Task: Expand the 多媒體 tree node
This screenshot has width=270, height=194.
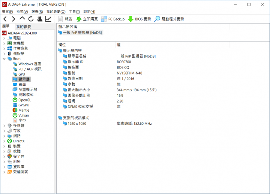Action: (x=4, y=126)
